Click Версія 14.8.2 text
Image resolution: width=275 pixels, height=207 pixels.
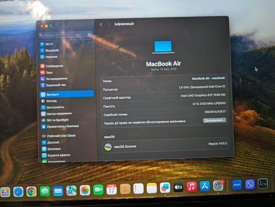pos(218,144)
